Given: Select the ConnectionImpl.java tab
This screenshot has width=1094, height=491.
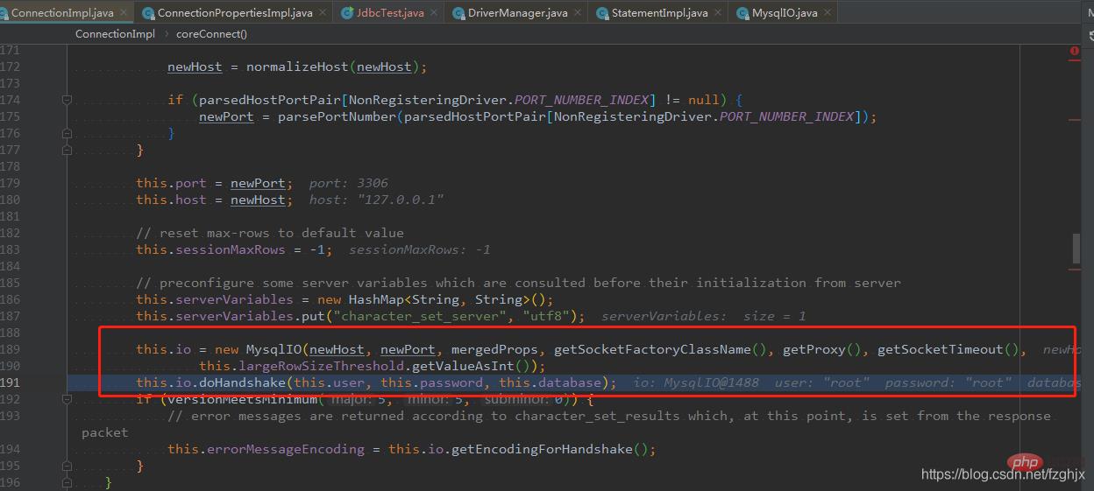Looking at the screenshot, I should [x=62, y=13].
